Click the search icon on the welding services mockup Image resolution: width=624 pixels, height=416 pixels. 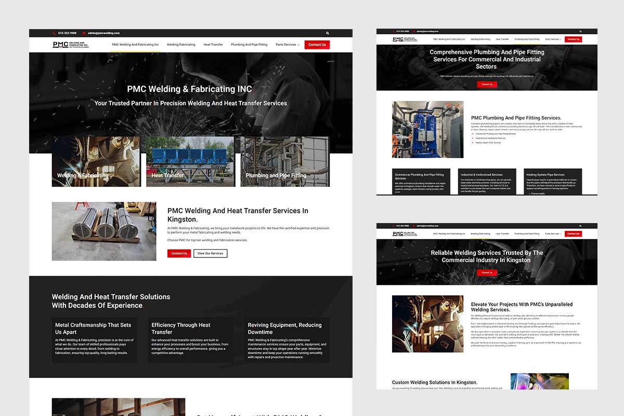pos(580,226)
